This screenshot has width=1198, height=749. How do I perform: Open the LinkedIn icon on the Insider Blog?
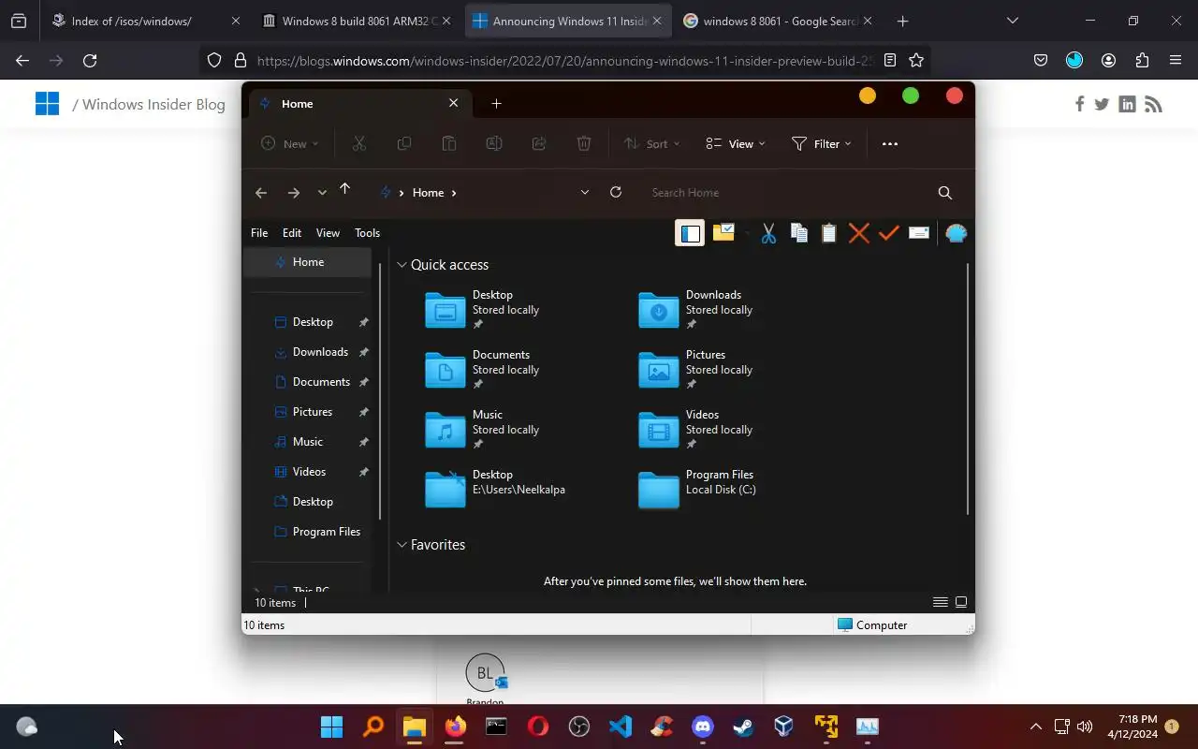click(x=1127, y=104)
